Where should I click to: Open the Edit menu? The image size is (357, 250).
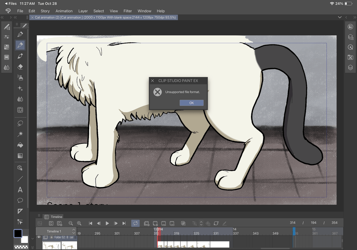(x=32, y=11)
